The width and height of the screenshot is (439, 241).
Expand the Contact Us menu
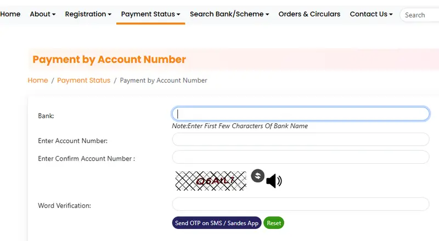[x=371, y=14]
